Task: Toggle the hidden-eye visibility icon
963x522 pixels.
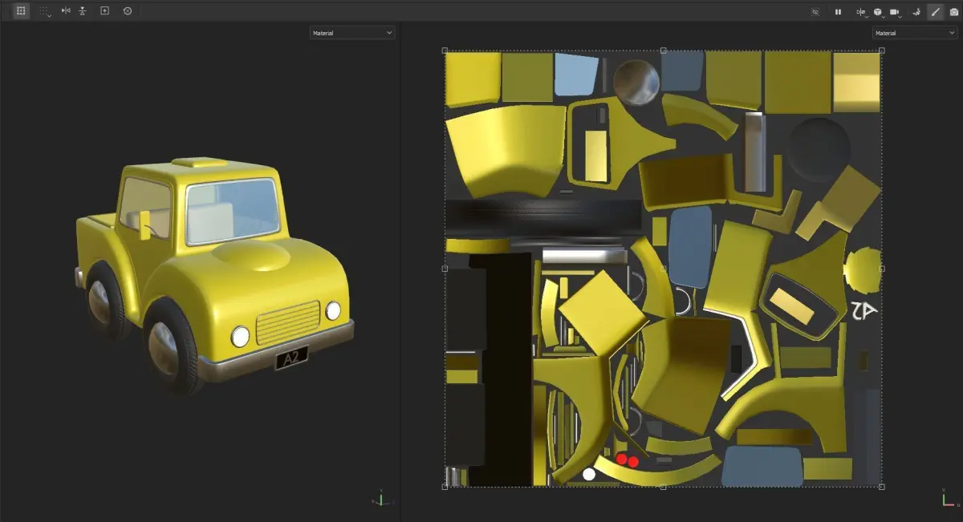Action: (815, 12)
